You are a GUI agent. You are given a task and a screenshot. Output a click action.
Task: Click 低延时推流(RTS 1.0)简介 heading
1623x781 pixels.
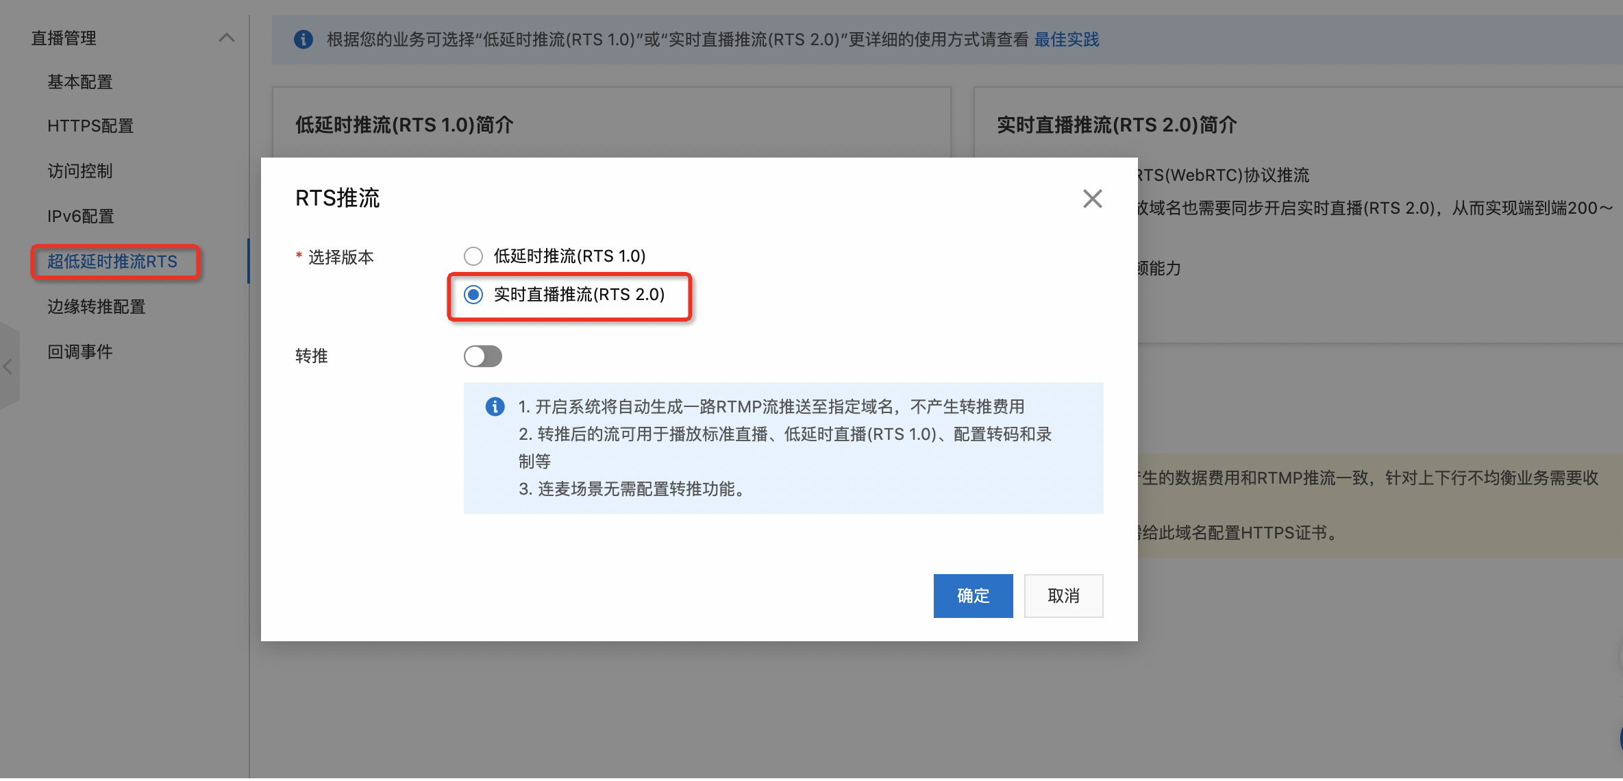click(x=404, y=125)
